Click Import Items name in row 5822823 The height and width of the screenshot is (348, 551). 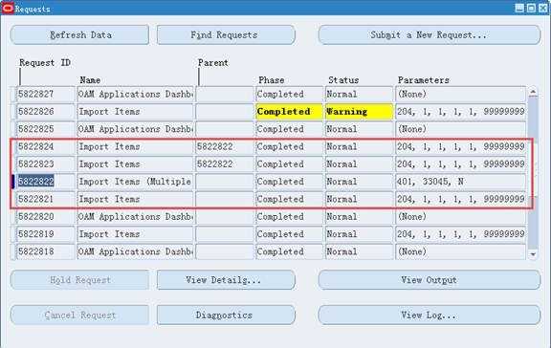click(135, 164)
